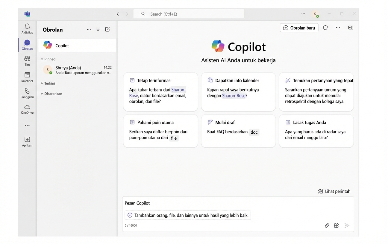Open Lihat perintah above the message box

tap(334, 191)
